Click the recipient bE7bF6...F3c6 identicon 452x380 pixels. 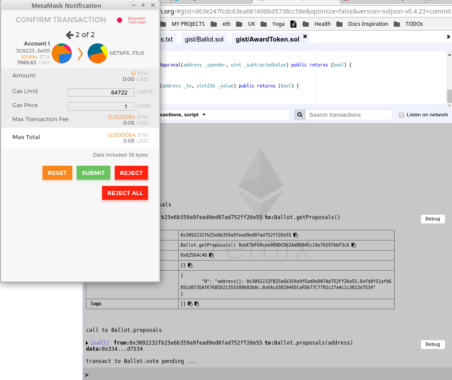coord(97,53)
